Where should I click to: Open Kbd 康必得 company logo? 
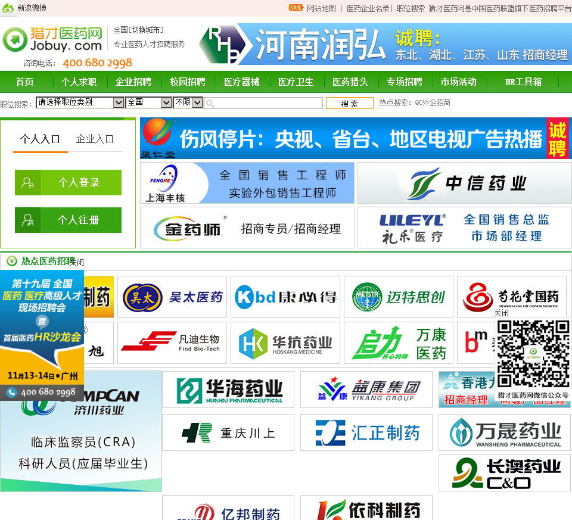point(285,297)
